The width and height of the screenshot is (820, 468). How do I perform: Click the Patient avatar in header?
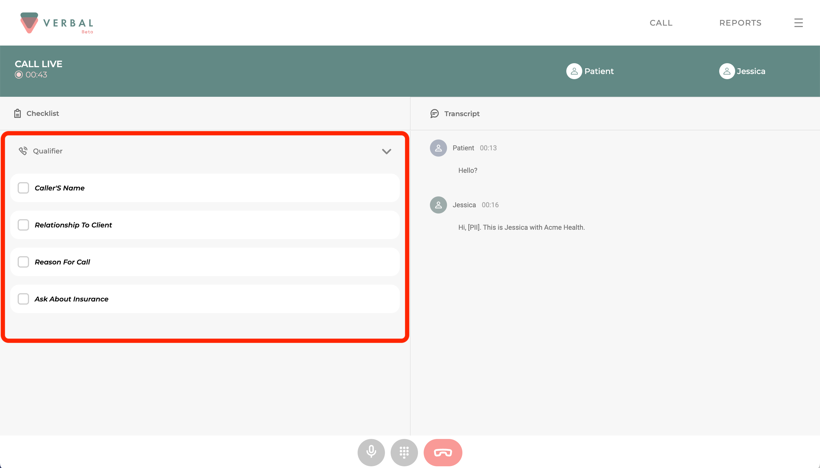[574, 71]
